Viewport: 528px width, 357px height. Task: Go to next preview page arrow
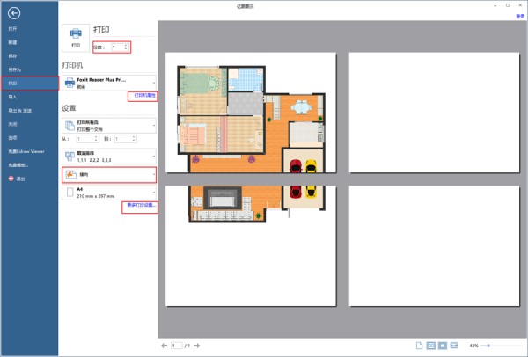194,345
